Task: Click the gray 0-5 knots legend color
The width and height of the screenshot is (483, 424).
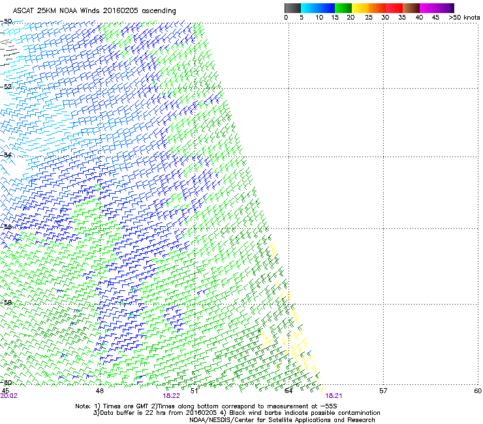Action: pos(292,8)
